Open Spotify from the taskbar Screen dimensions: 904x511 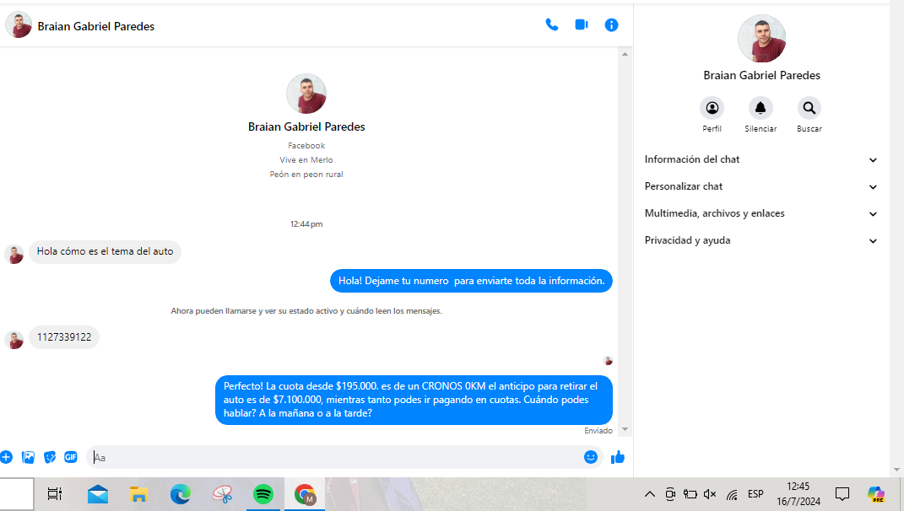pyautogui.click(x=263, y=494)
